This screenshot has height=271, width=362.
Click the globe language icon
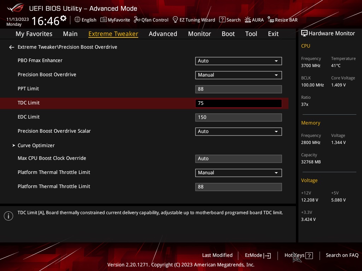tap(77, 20)
